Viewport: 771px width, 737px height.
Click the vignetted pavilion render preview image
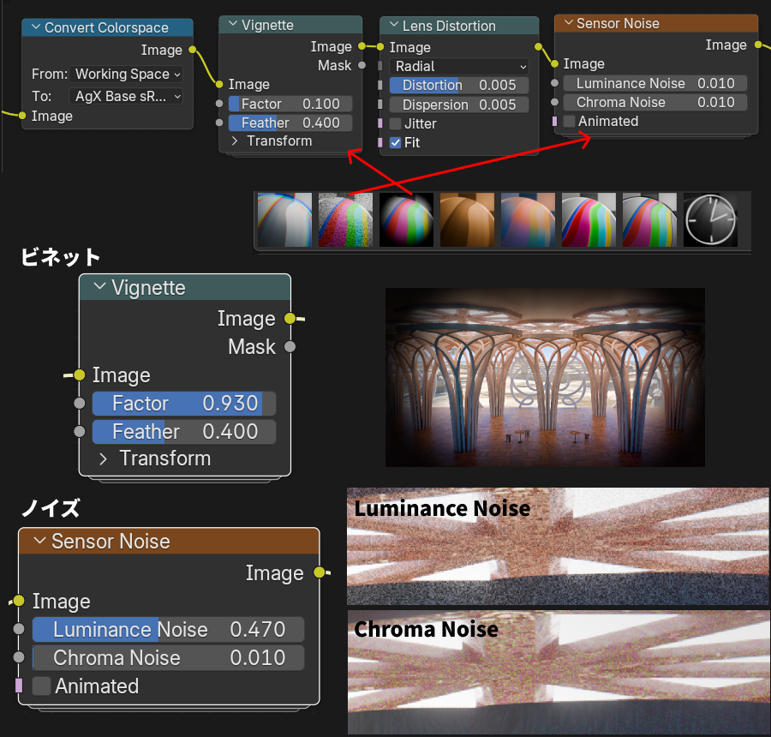(545, 377)
